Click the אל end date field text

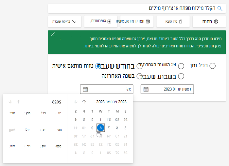tap(129, 89)
